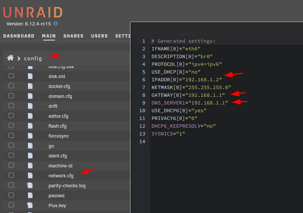Click the Unraid version info icon

(x=55, y=24)
